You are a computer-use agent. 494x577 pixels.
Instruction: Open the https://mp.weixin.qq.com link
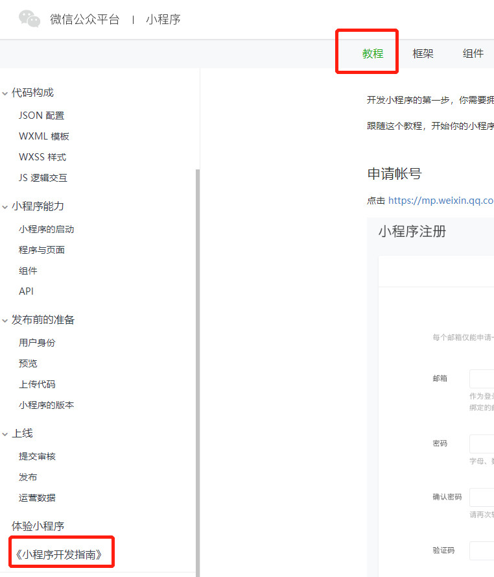(441, 201)
